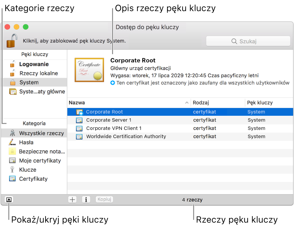Select Rzeczy lokalne keychain
This screenshot has height=227, width=294.
[39, 73]
